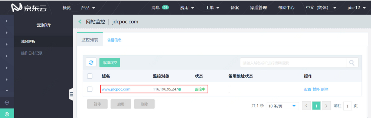Go to previous page arrow
The height and width of the screenshot is (118, 371).
(306, 106)
